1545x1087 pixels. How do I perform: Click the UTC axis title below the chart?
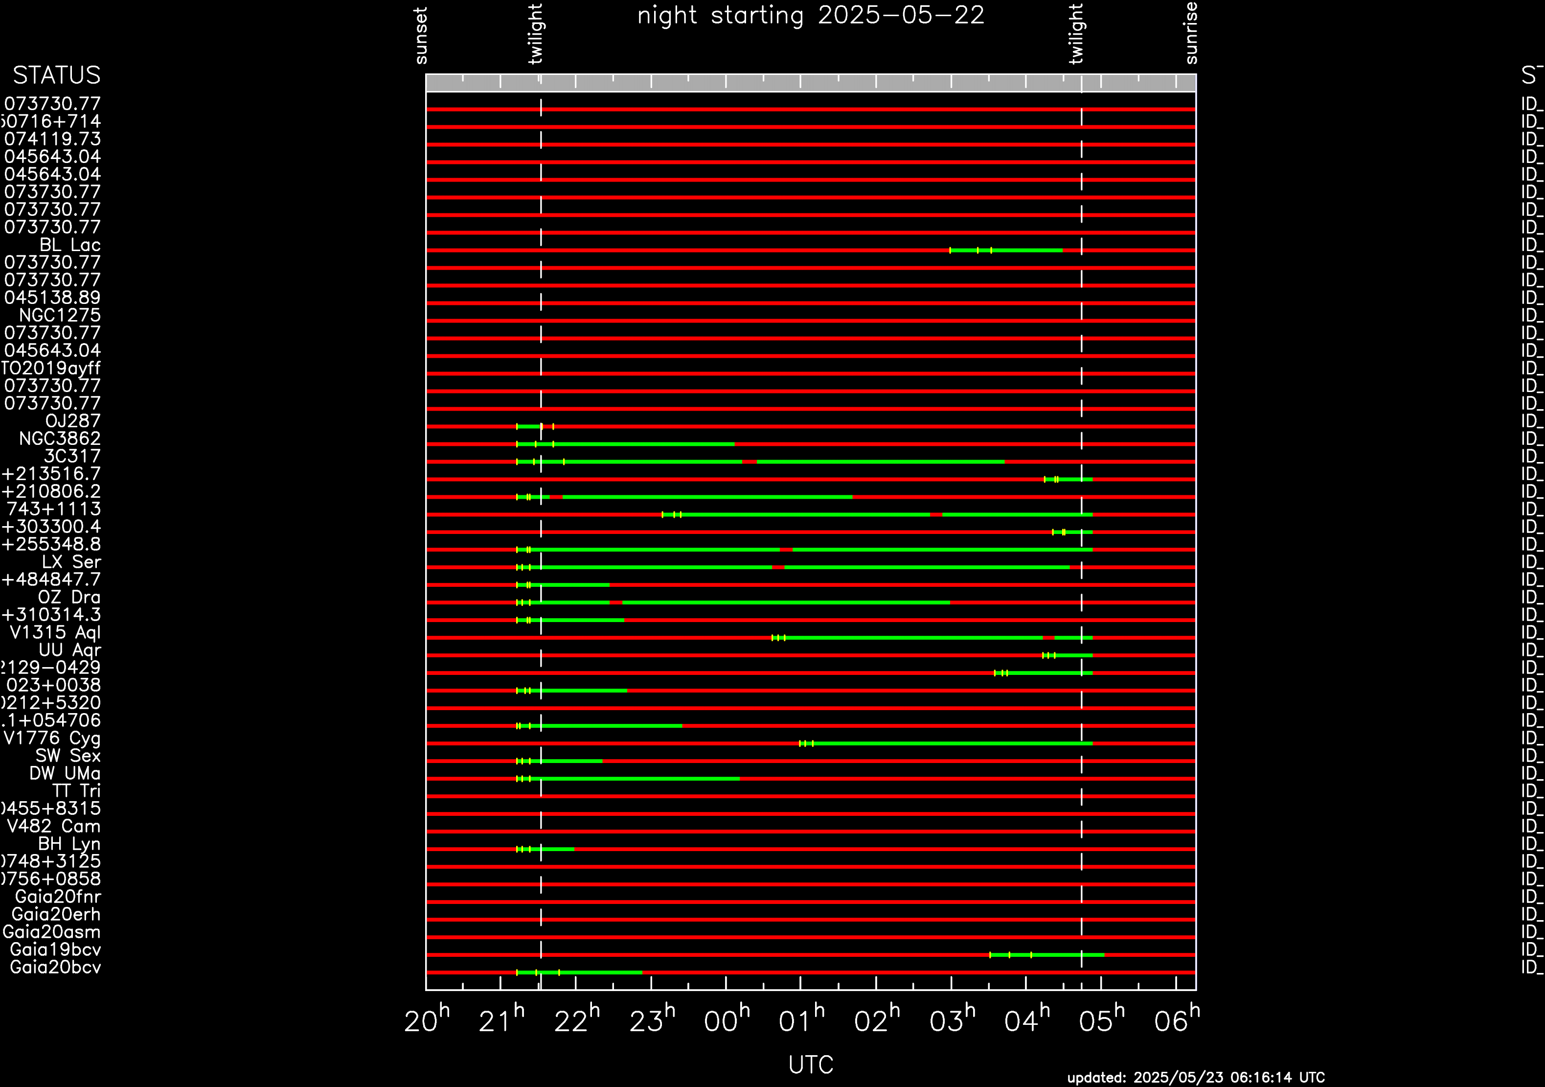click(x=811, y=1065)
